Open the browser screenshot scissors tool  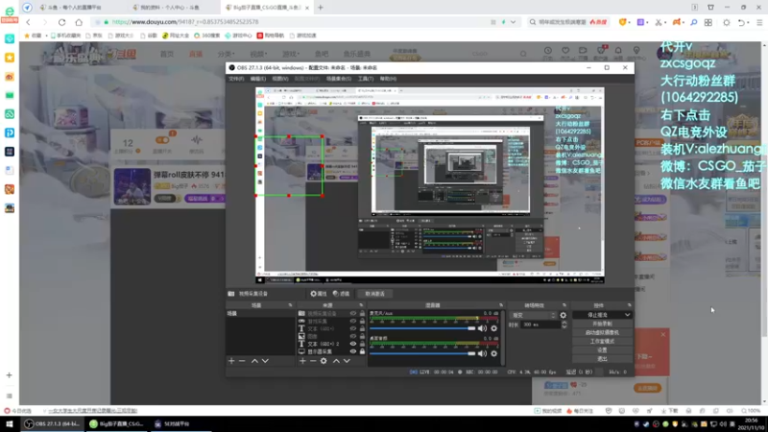click(x=659, y=22)
